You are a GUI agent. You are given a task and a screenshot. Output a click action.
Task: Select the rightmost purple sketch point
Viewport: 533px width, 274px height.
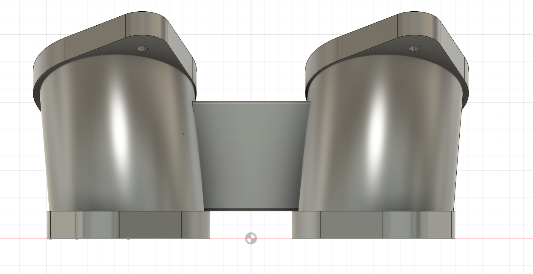click(x=128, y=238)
